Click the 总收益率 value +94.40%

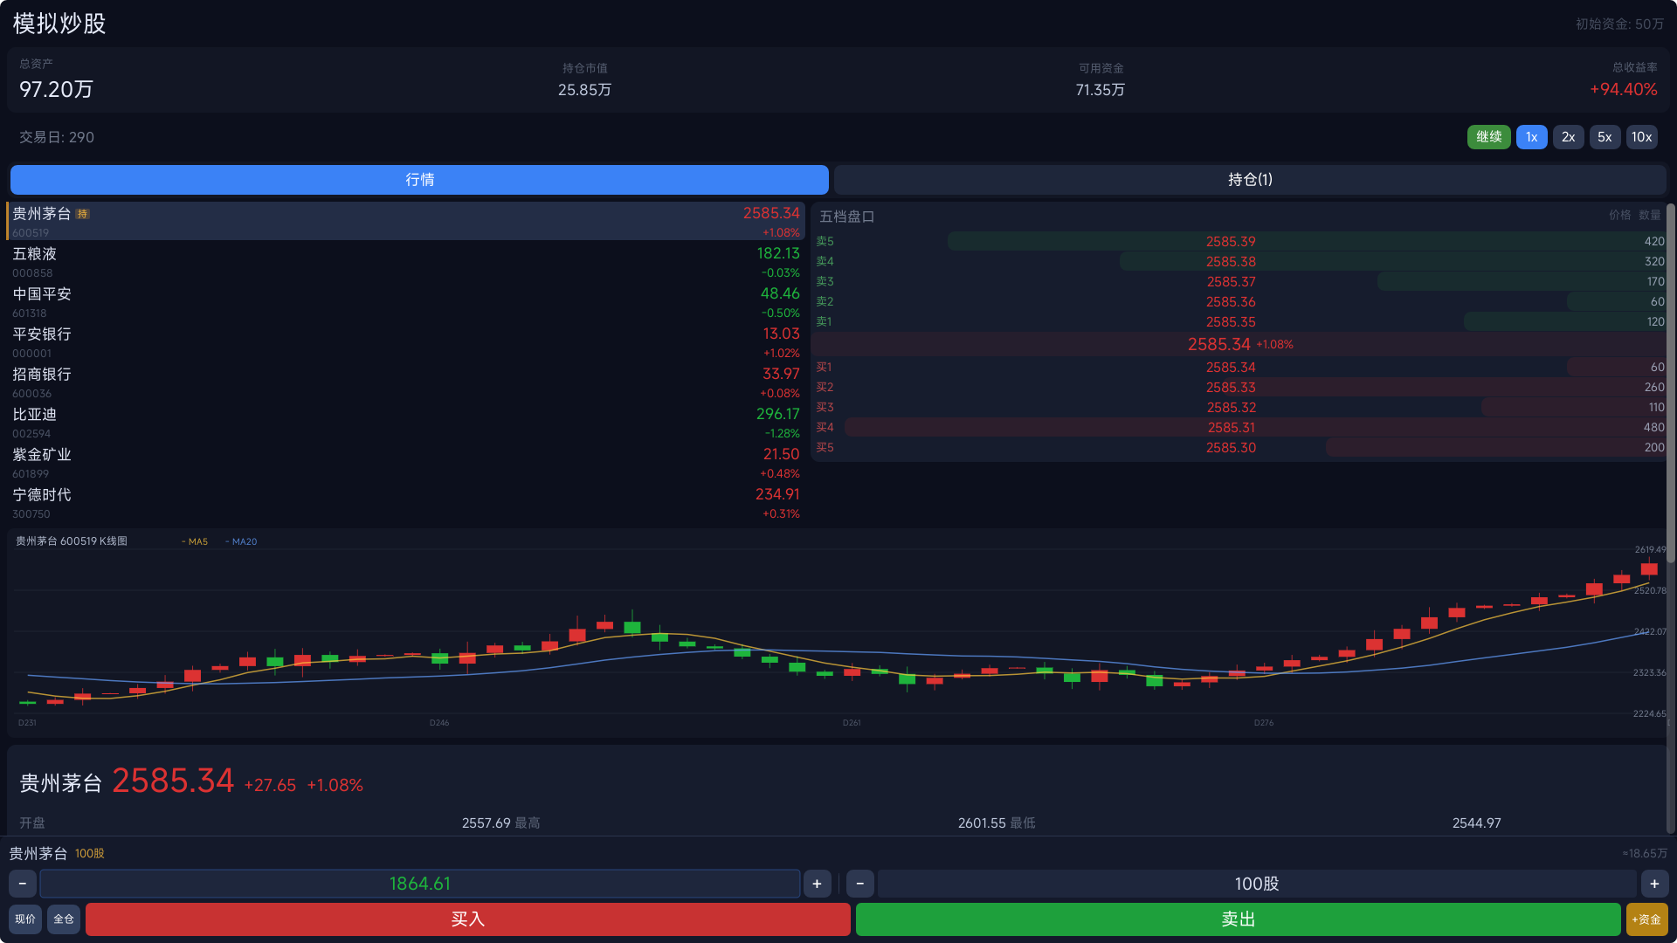tap(1624, 89)
